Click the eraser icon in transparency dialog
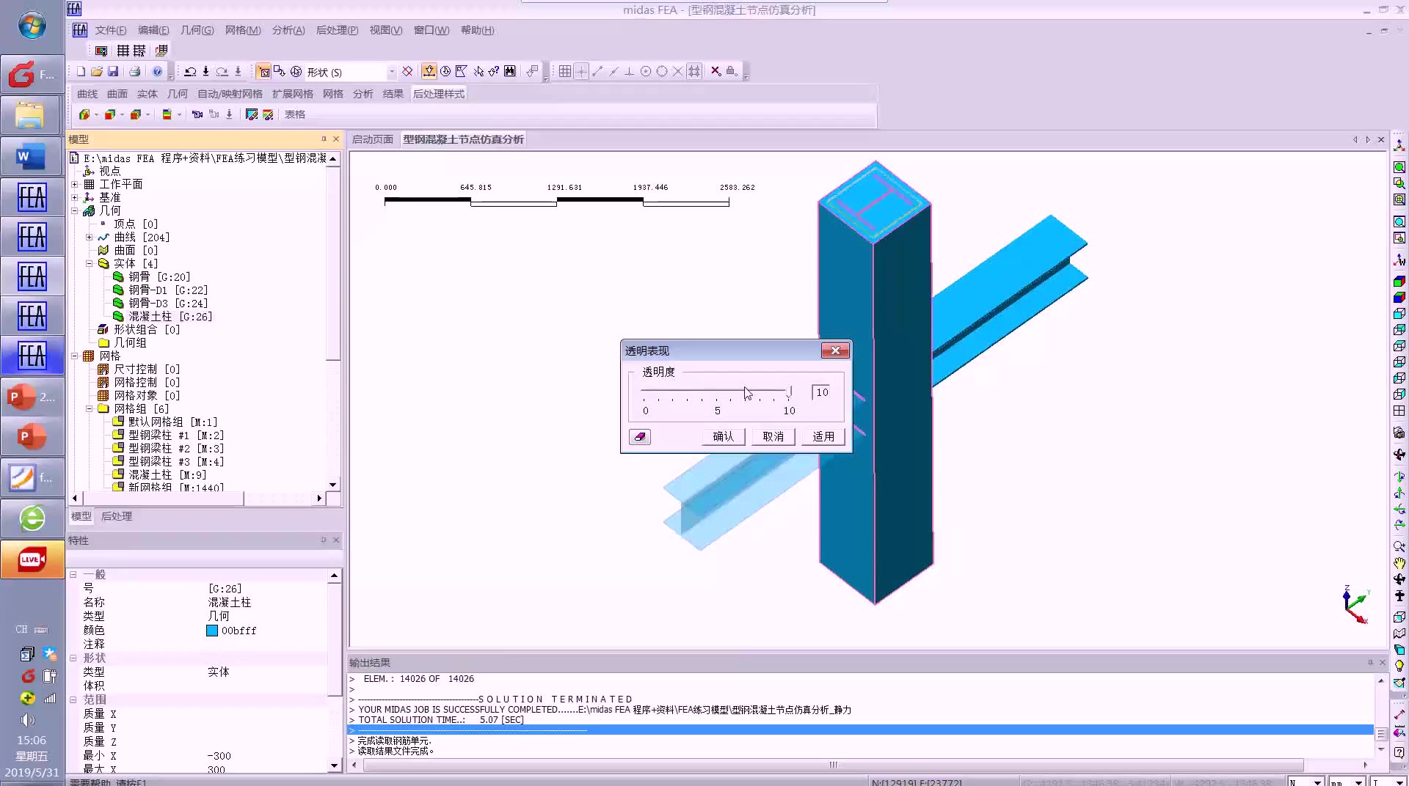1409x786 pixels. (640, 437)
